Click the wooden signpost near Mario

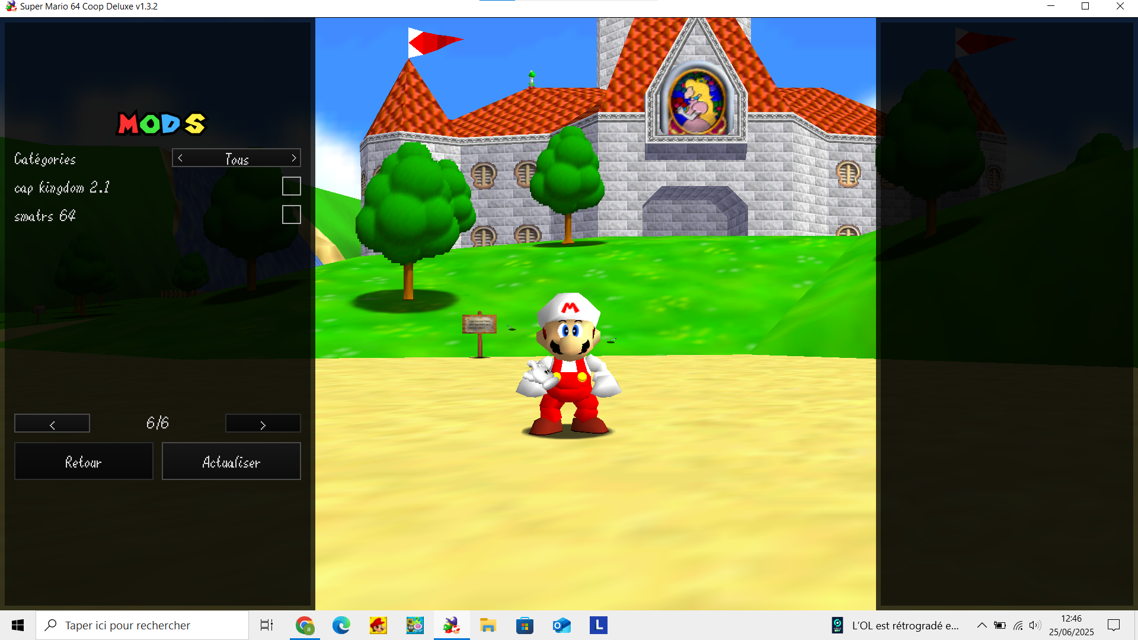tap(480, 334)
